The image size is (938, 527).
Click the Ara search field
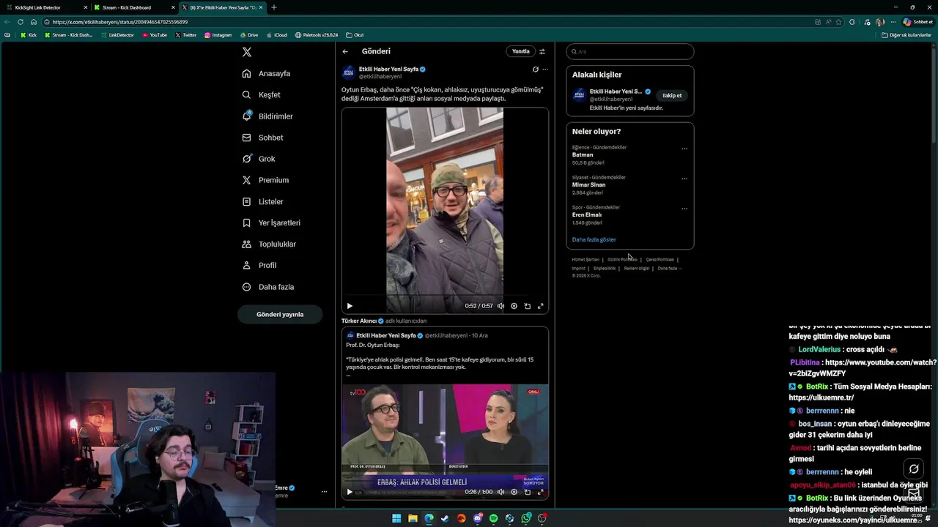coord(629,51)
